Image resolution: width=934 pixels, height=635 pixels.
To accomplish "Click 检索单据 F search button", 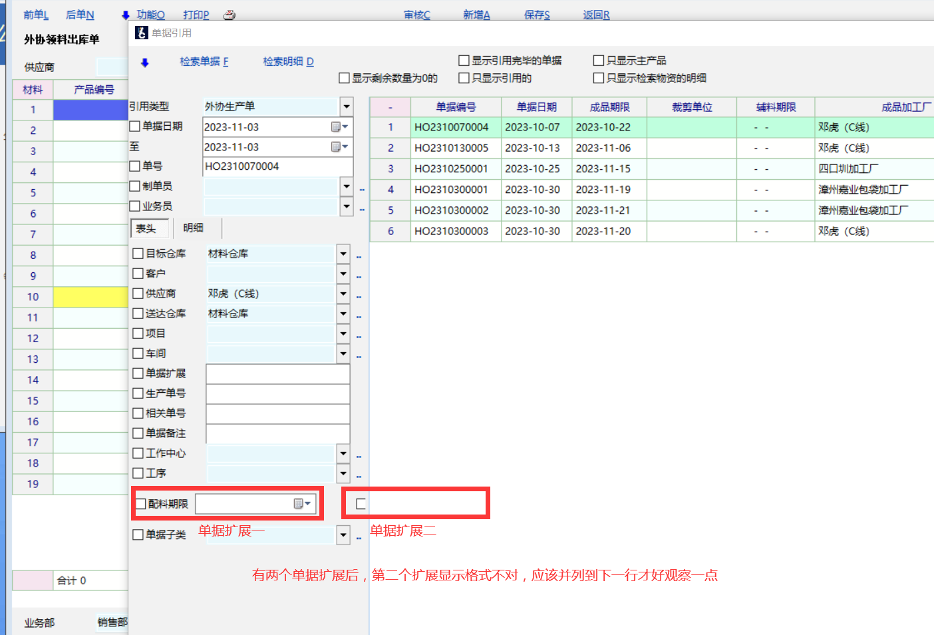I will pos(204,62).
